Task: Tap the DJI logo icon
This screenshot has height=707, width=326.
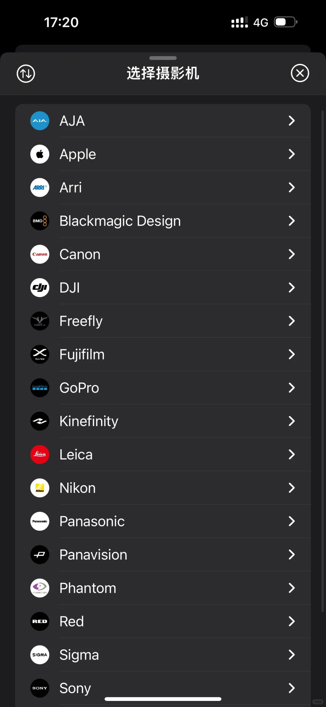Action: click(x=40, y=288)
